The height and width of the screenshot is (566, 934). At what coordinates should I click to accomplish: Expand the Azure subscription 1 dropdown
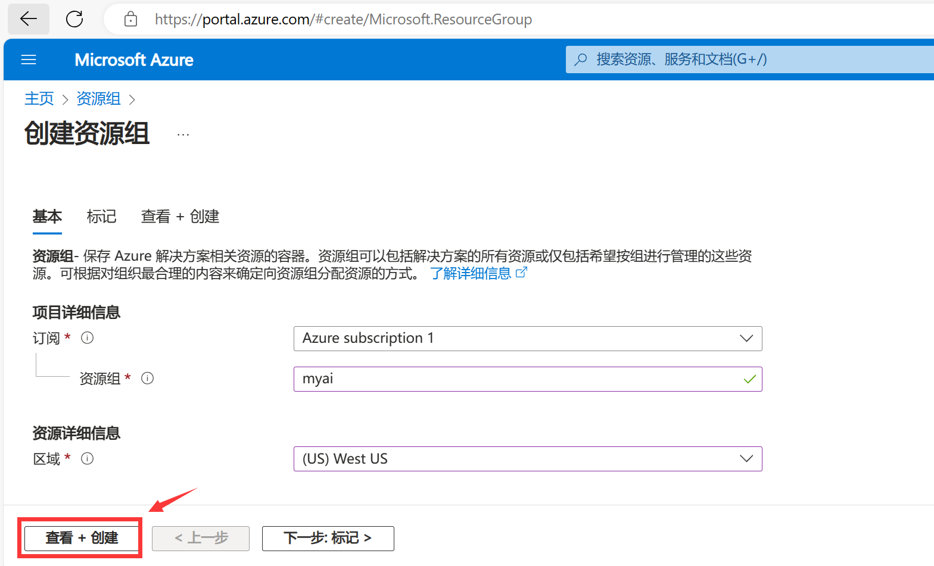(528, 339)
